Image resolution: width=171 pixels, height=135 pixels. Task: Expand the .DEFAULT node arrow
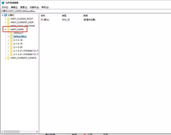pos(8,33)
